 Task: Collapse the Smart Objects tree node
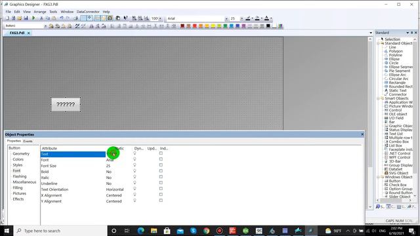pyautogui.click(x=379, y=98)
